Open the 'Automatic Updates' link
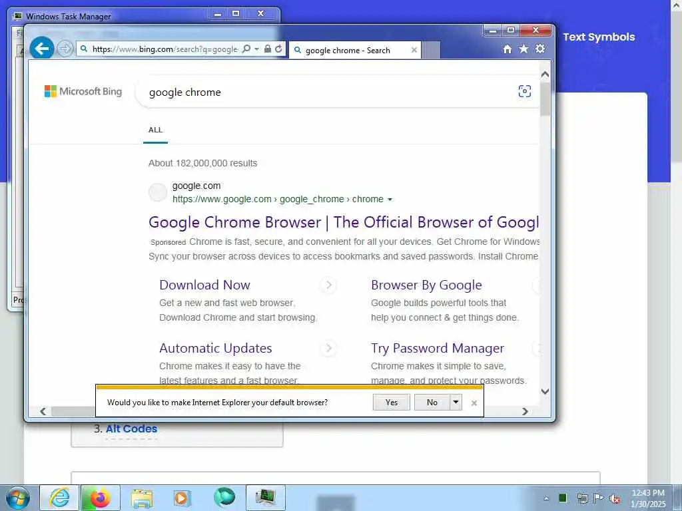682x511 pixels. (x=215, y=348)
